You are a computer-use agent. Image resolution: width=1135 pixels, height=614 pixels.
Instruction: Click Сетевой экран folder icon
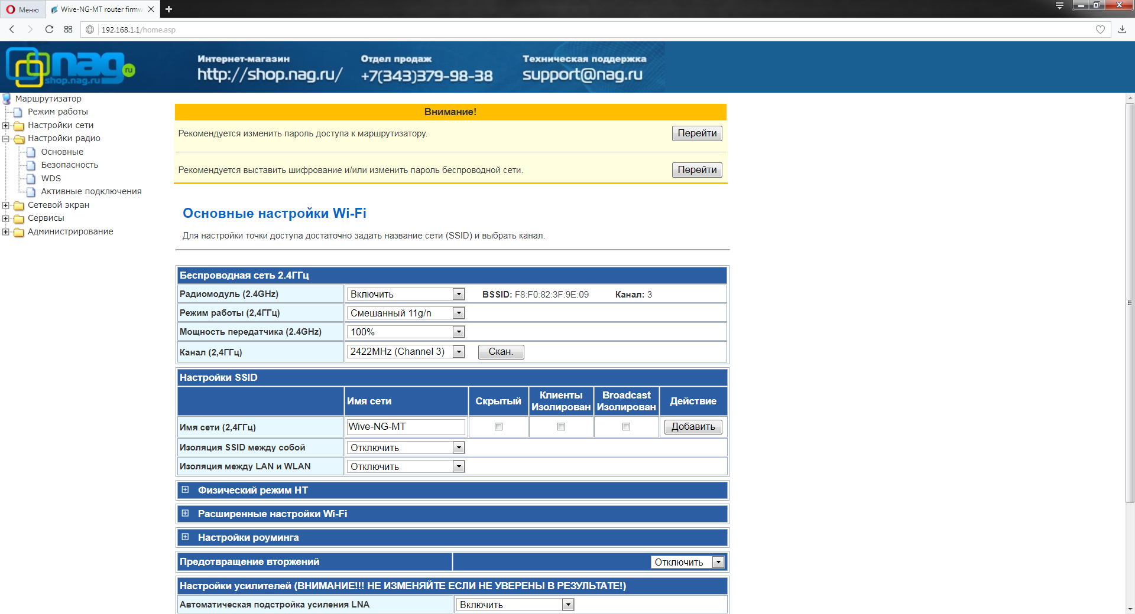pyautogui.click(x=19, y=205)
